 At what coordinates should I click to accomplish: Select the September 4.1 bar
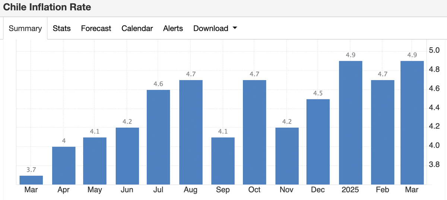point(223,161)
